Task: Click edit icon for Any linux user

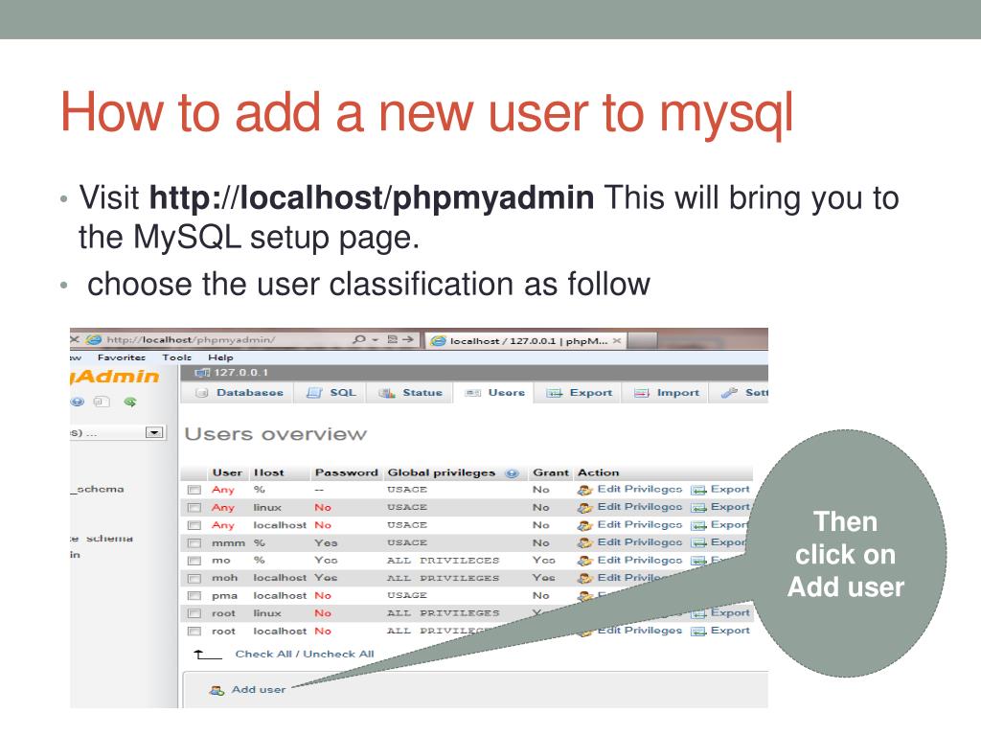Action: pyautogui.click(x=584, y=508)
